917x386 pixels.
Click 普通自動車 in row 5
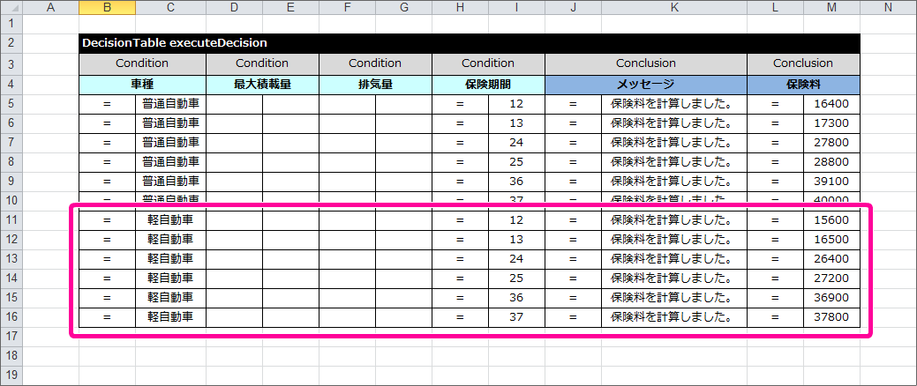(170, 104)
